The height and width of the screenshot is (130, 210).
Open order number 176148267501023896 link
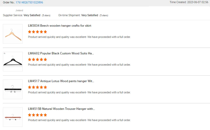click(x=29, y=2)
